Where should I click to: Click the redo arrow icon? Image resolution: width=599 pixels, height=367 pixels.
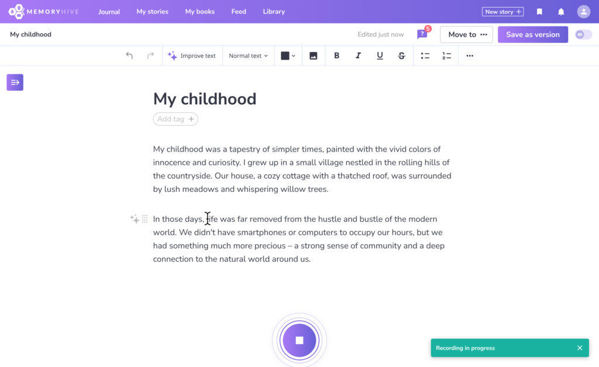[x=150, y=56]
